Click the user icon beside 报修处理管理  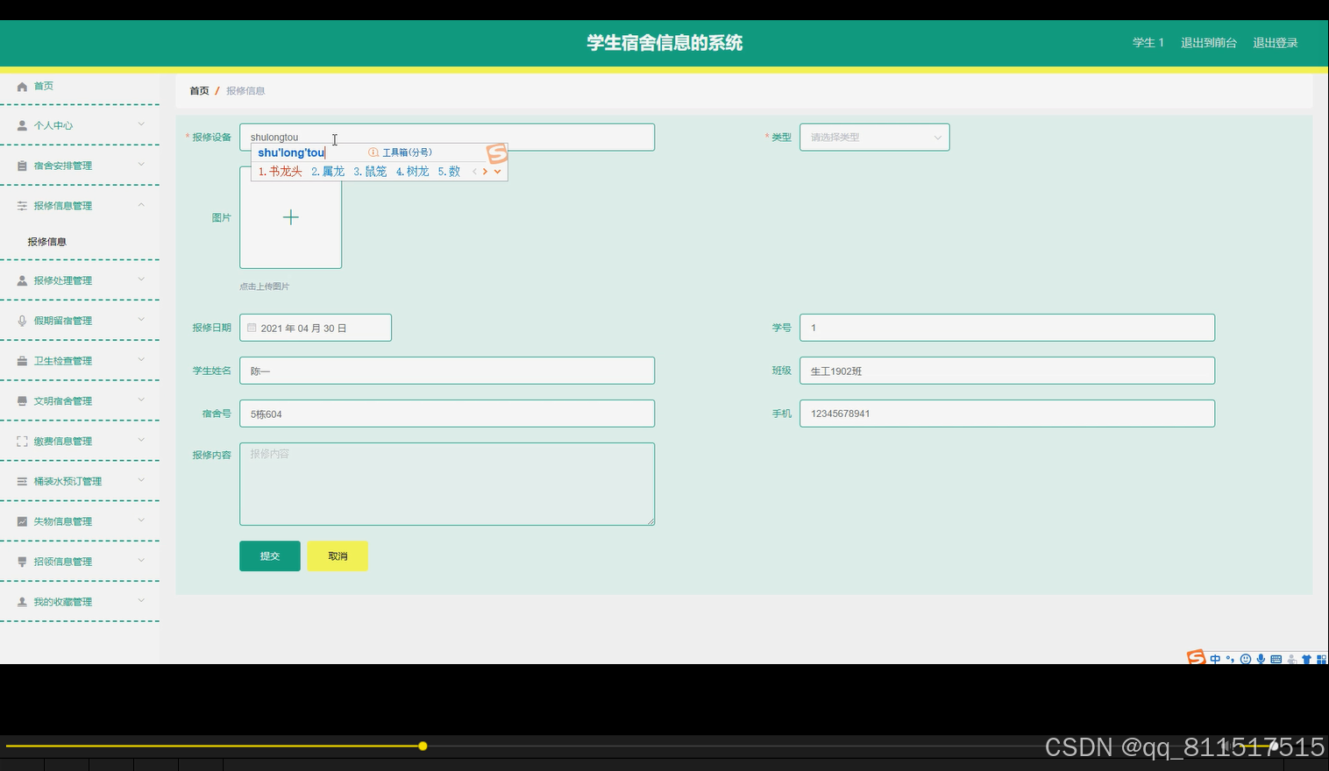tap(22, 281)
